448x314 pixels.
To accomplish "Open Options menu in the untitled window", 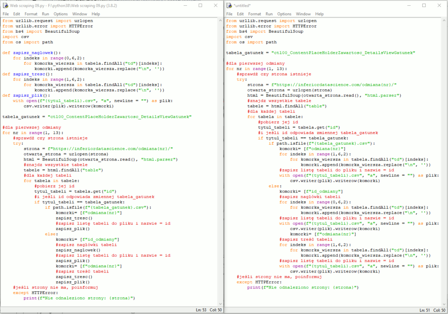I will click(x=284, y=14).
